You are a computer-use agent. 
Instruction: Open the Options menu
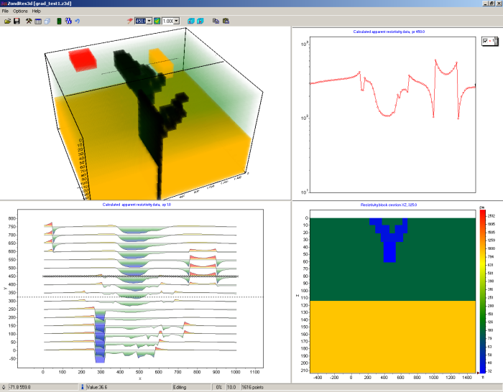point(20,11)
